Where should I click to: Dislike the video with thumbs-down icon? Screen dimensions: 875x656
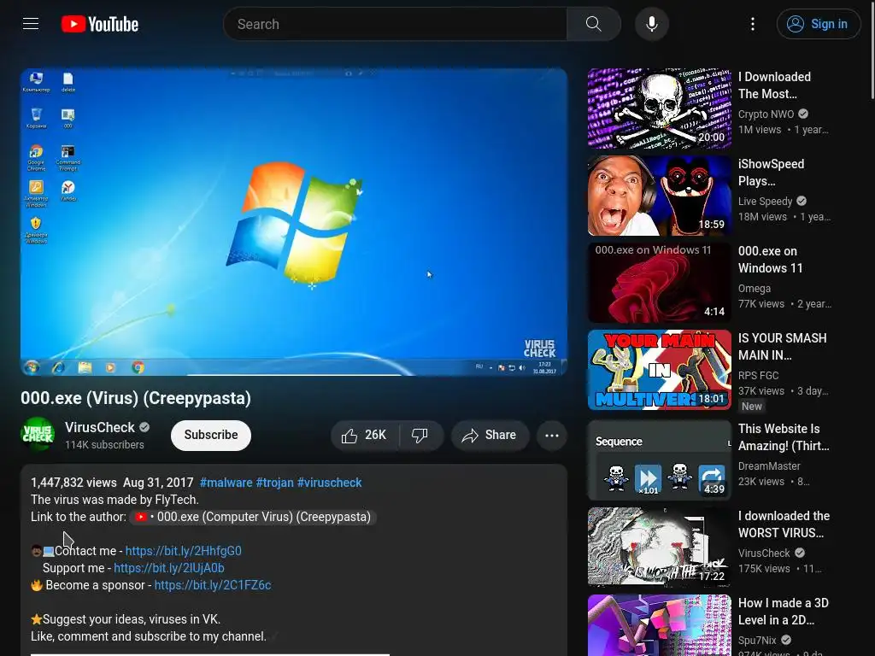(x=420, y=435)
